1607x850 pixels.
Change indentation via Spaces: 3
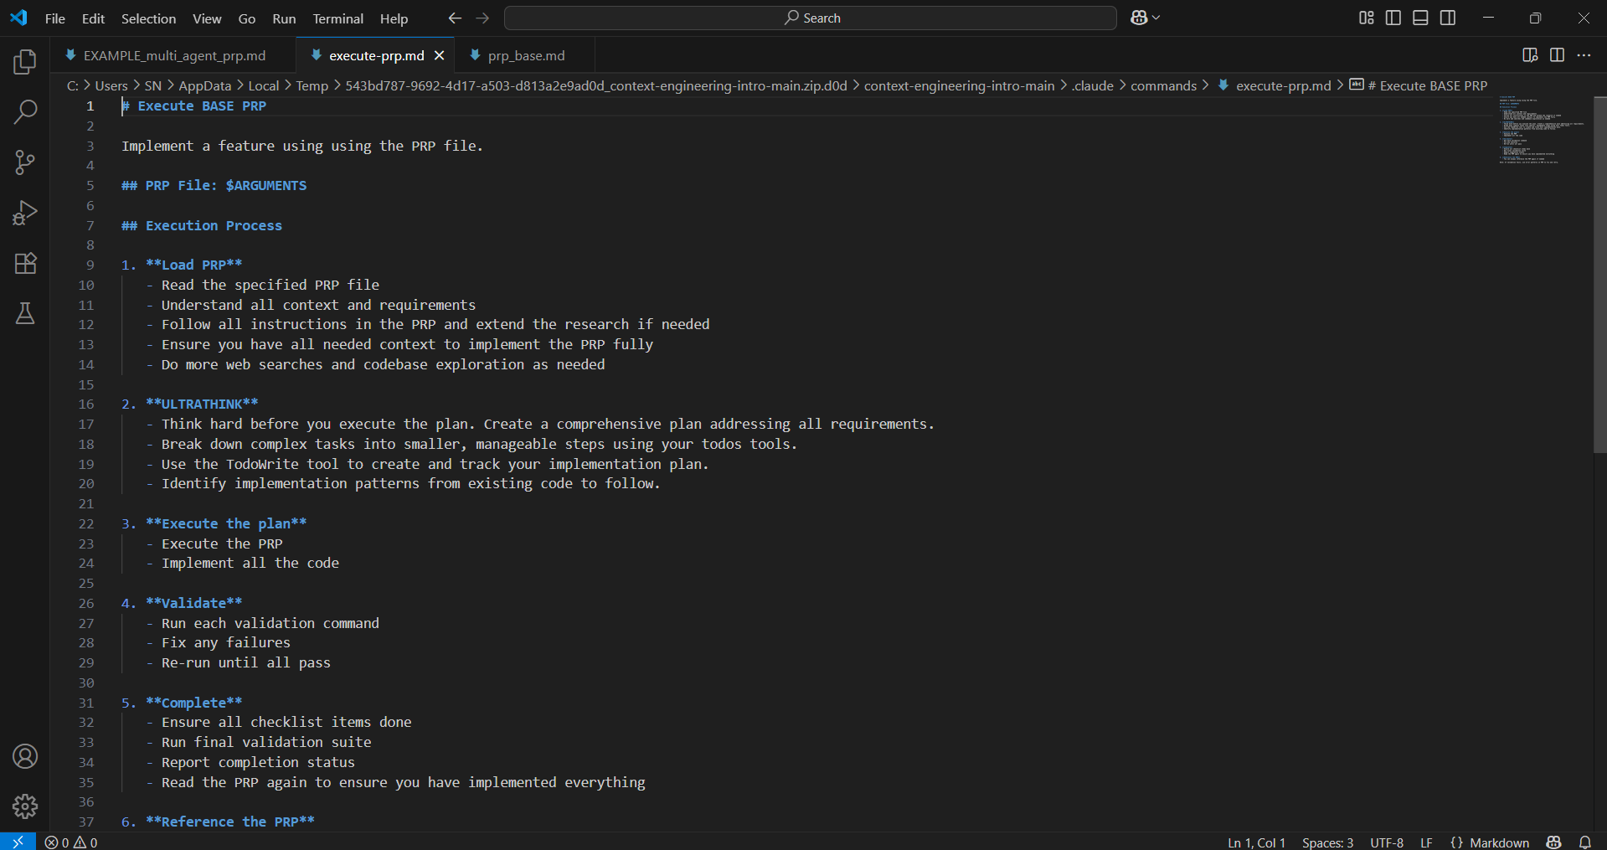[x=1327, y=842]
